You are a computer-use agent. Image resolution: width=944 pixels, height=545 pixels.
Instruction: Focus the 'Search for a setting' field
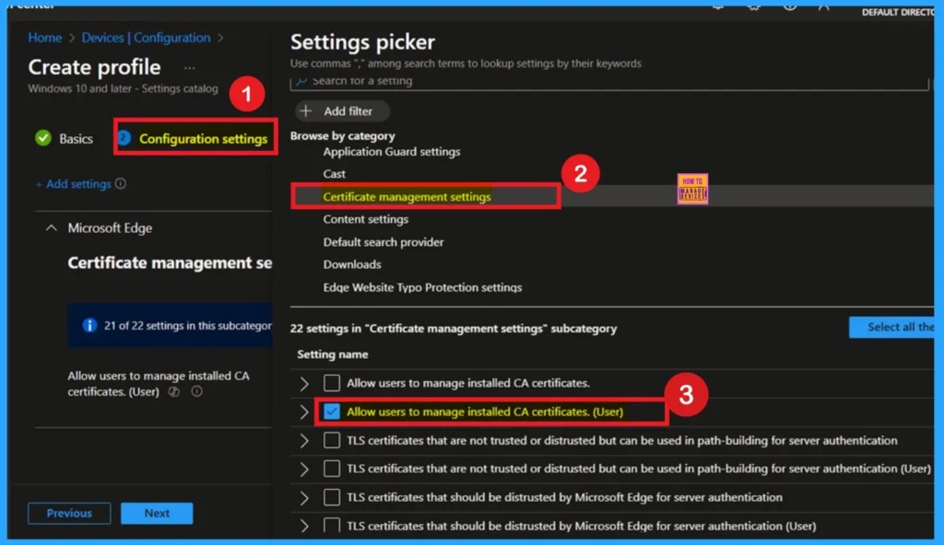(609, 81)
